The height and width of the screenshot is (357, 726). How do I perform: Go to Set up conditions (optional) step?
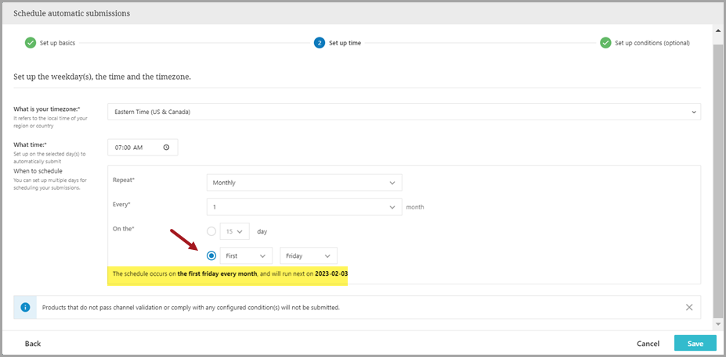652,43
